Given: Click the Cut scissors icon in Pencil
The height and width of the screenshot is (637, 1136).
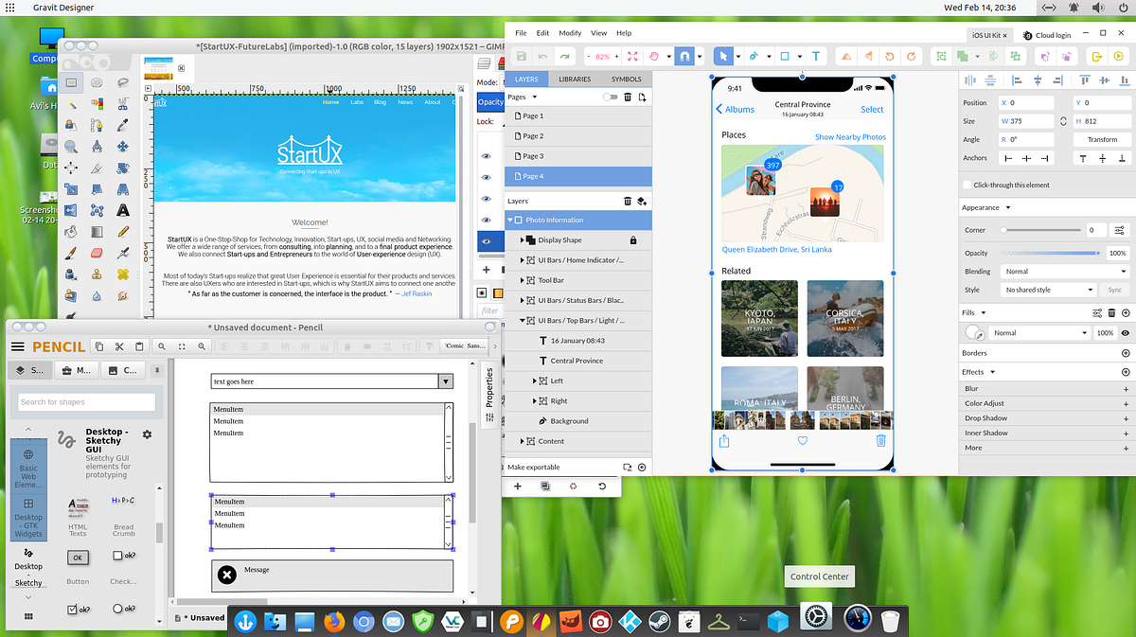Looking at the screenshot, I should coord(119,346).
